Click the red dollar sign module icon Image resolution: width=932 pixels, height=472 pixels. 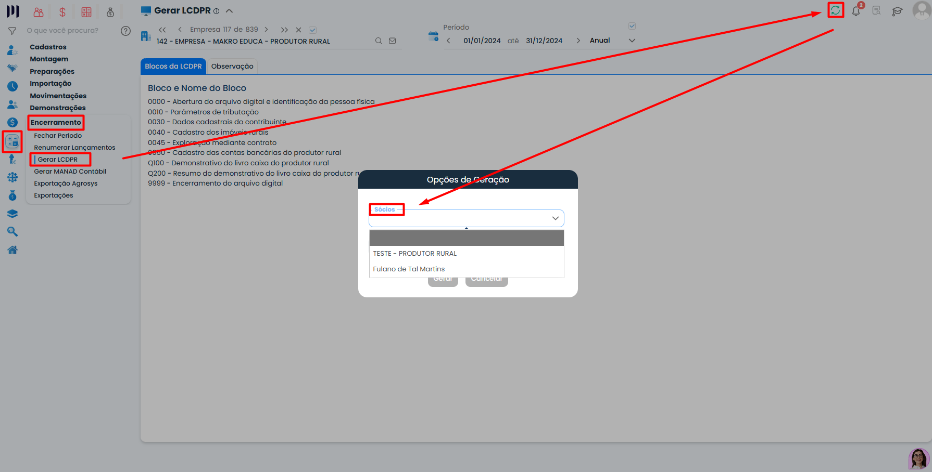click(x=62, y=12)
